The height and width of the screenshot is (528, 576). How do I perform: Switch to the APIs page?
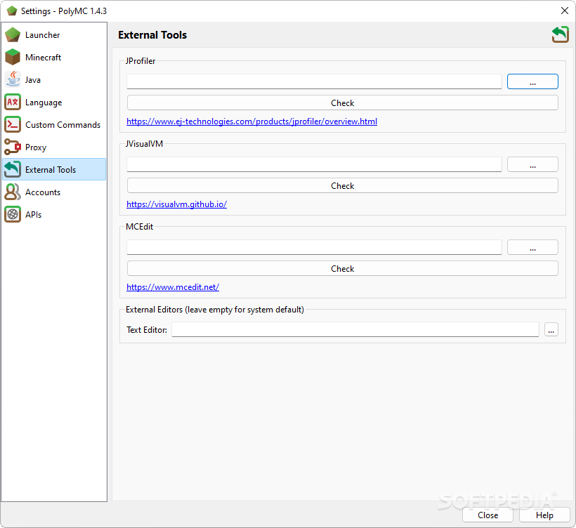[54, 214]
